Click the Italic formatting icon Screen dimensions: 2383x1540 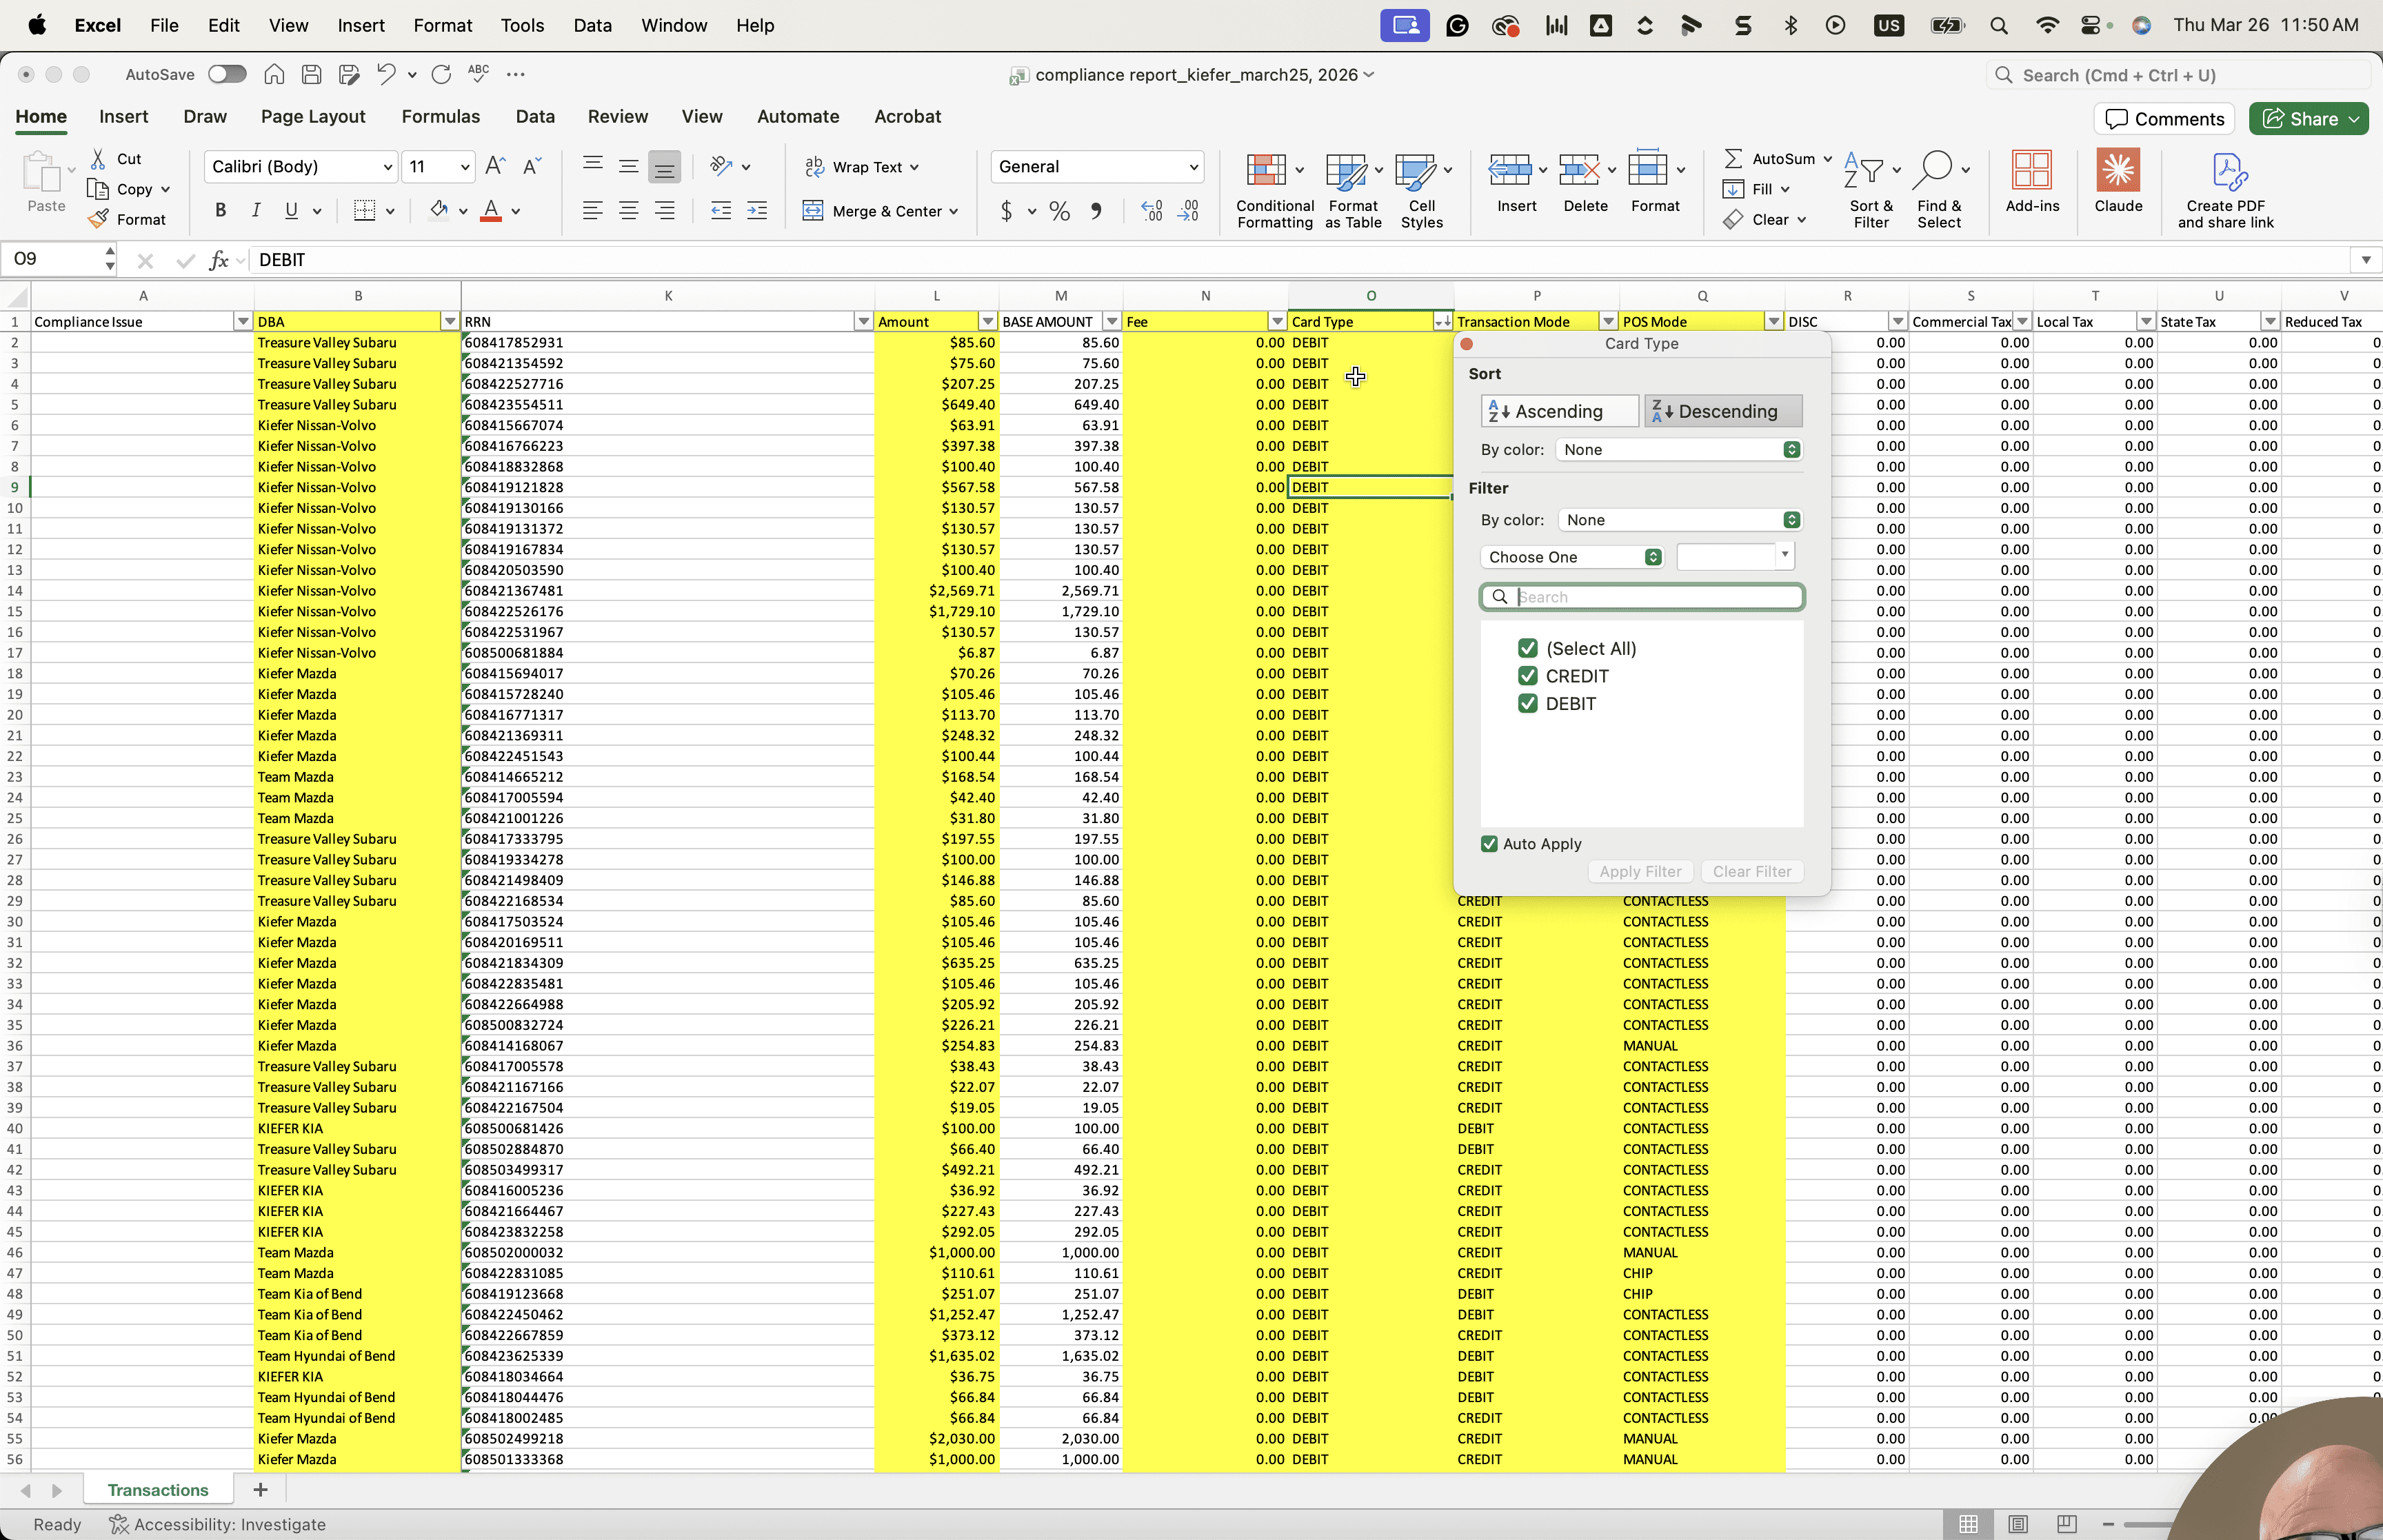point(256,210)
